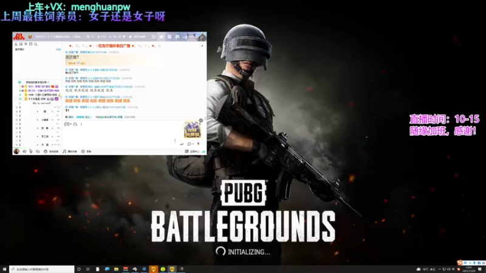The width and height of the screenshot is (486, 273).
Task: Click the speaker icon in YY bottom bar
Action: point(24,151)
